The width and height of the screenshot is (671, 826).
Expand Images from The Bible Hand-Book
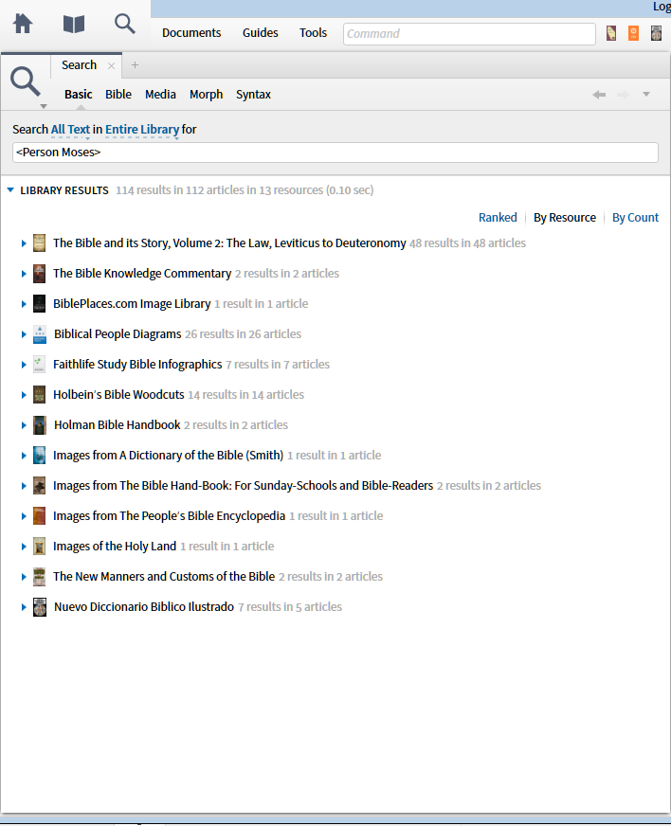tap(24, 486)
